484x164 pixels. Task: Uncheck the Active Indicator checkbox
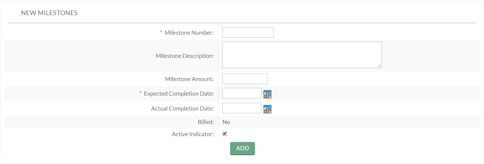tap(225, 134)
